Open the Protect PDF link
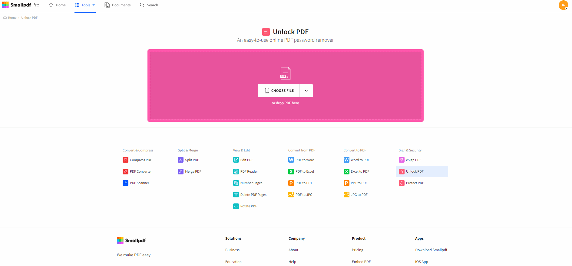The image size is (572, 266). [x=415, y=183]
